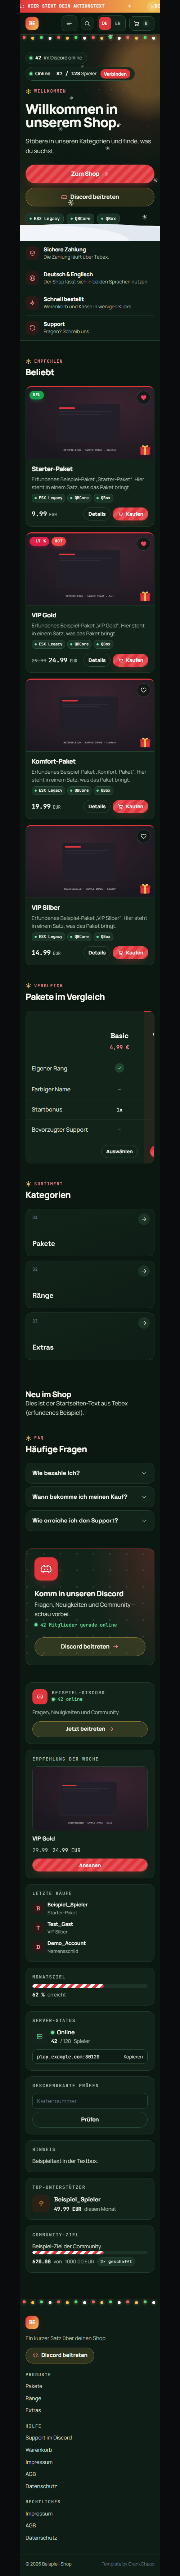Click the Monatsziel progress bar
This screenshot has height=2576, width=180.
coord(90,1986)
